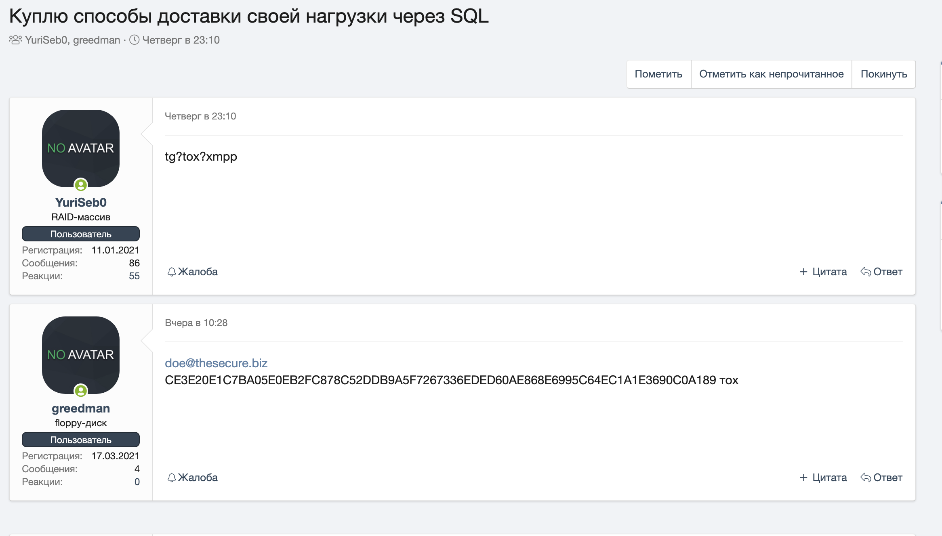Click YuriSeb0's green online status icon
Viewport: 942px width, 536px height.
click(x=81, y=185)
